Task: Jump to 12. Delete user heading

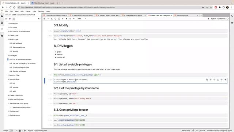Action: coord(13,111)
